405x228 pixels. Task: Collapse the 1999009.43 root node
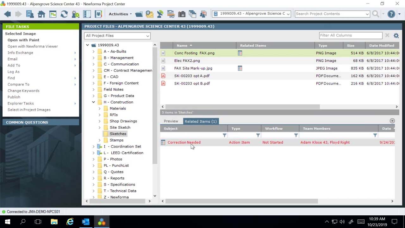tap(87, 45)
